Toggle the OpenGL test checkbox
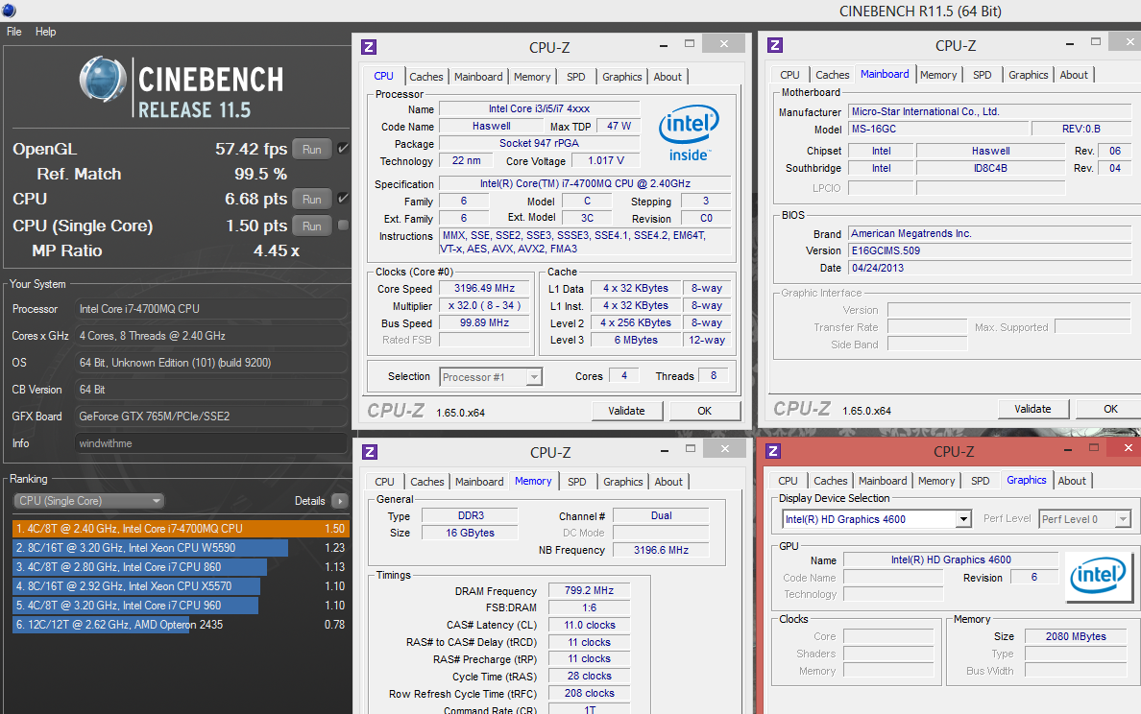This screenshot has height=714, width=1141. [x=343, y=149]
